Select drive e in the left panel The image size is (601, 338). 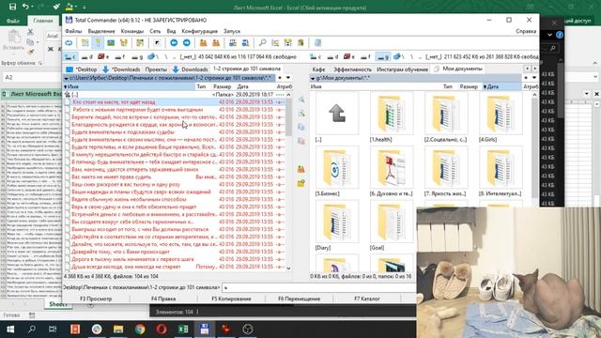(x=103, y=56)
